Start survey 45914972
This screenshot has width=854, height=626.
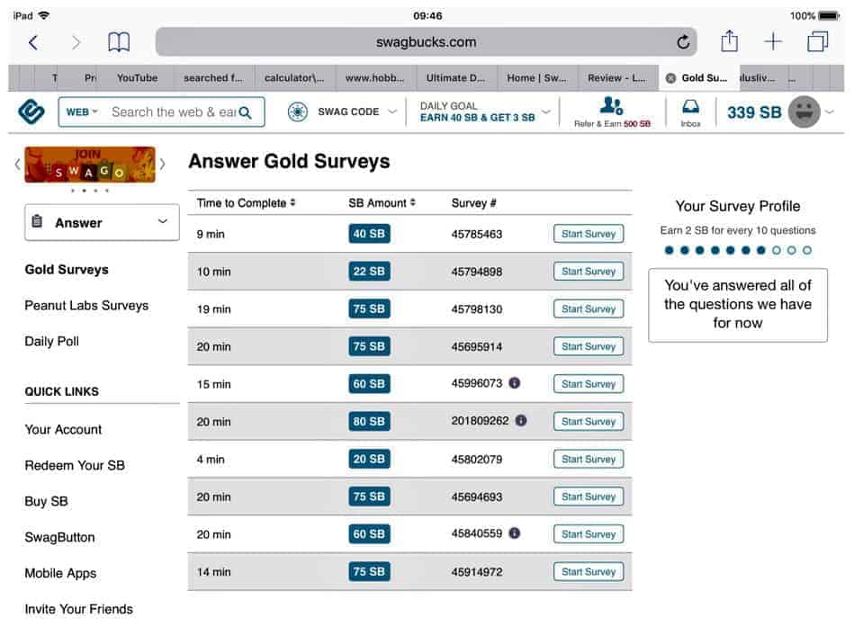[589, 571]
